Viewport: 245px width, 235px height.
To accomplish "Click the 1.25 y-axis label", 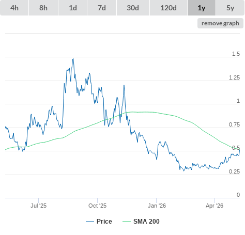I will [234, 77].
